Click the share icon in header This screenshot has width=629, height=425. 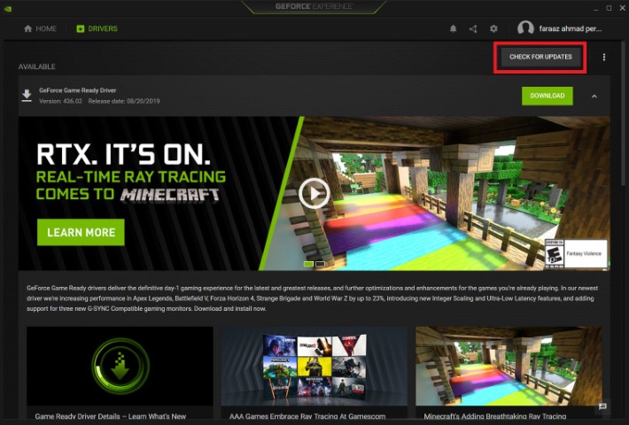[x=473, y=28]
